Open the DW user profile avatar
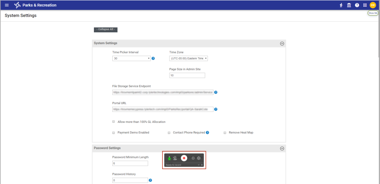Viewport: 380px width, 184px height. tap(373, 5)
